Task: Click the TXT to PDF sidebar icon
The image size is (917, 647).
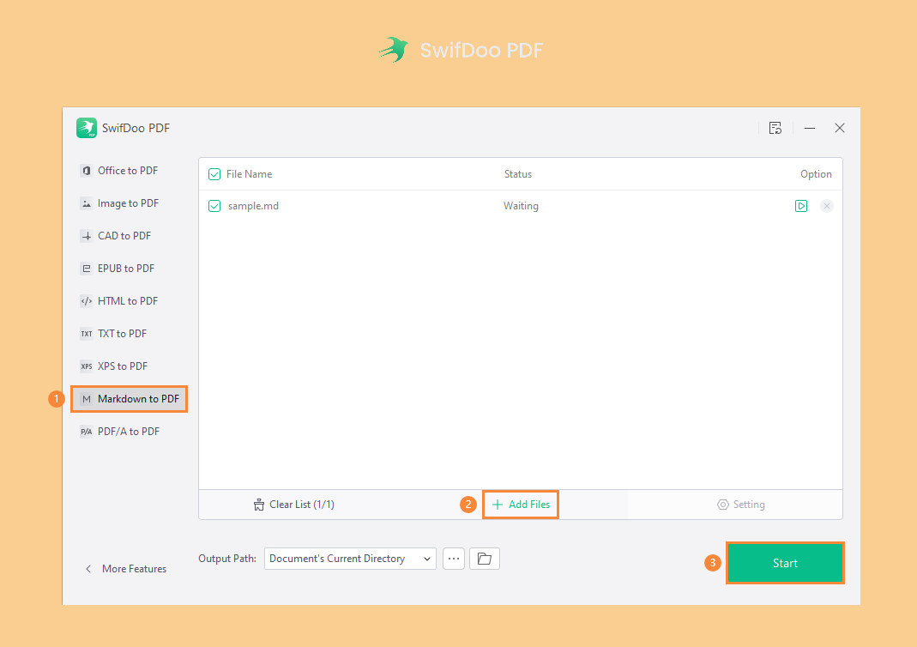Action: (x=87, y=334)
